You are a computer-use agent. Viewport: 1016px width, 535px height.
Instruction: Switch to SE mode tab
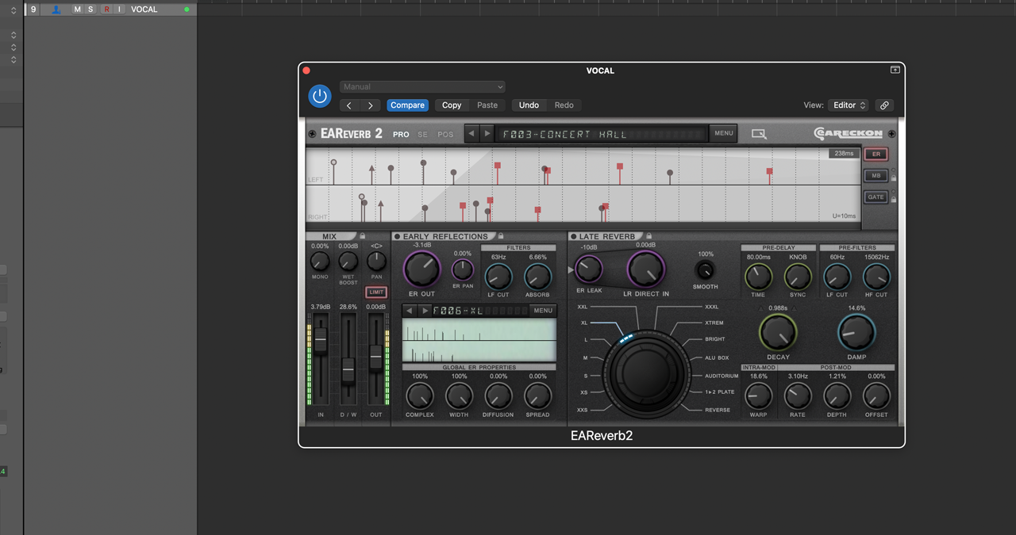tap(422, 135)
